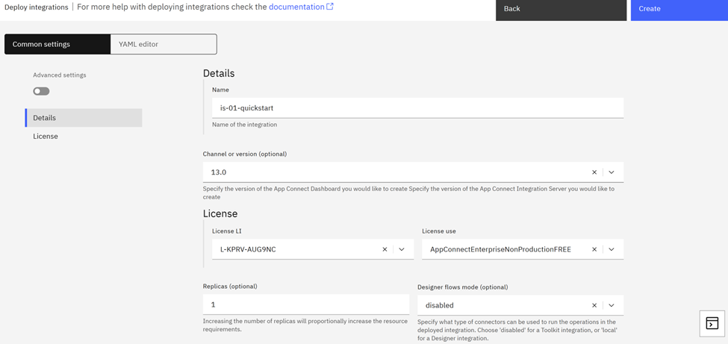Click the 'Deploy integrations' heading text
This screenshot has height=344, width=728.
point(37,7)
